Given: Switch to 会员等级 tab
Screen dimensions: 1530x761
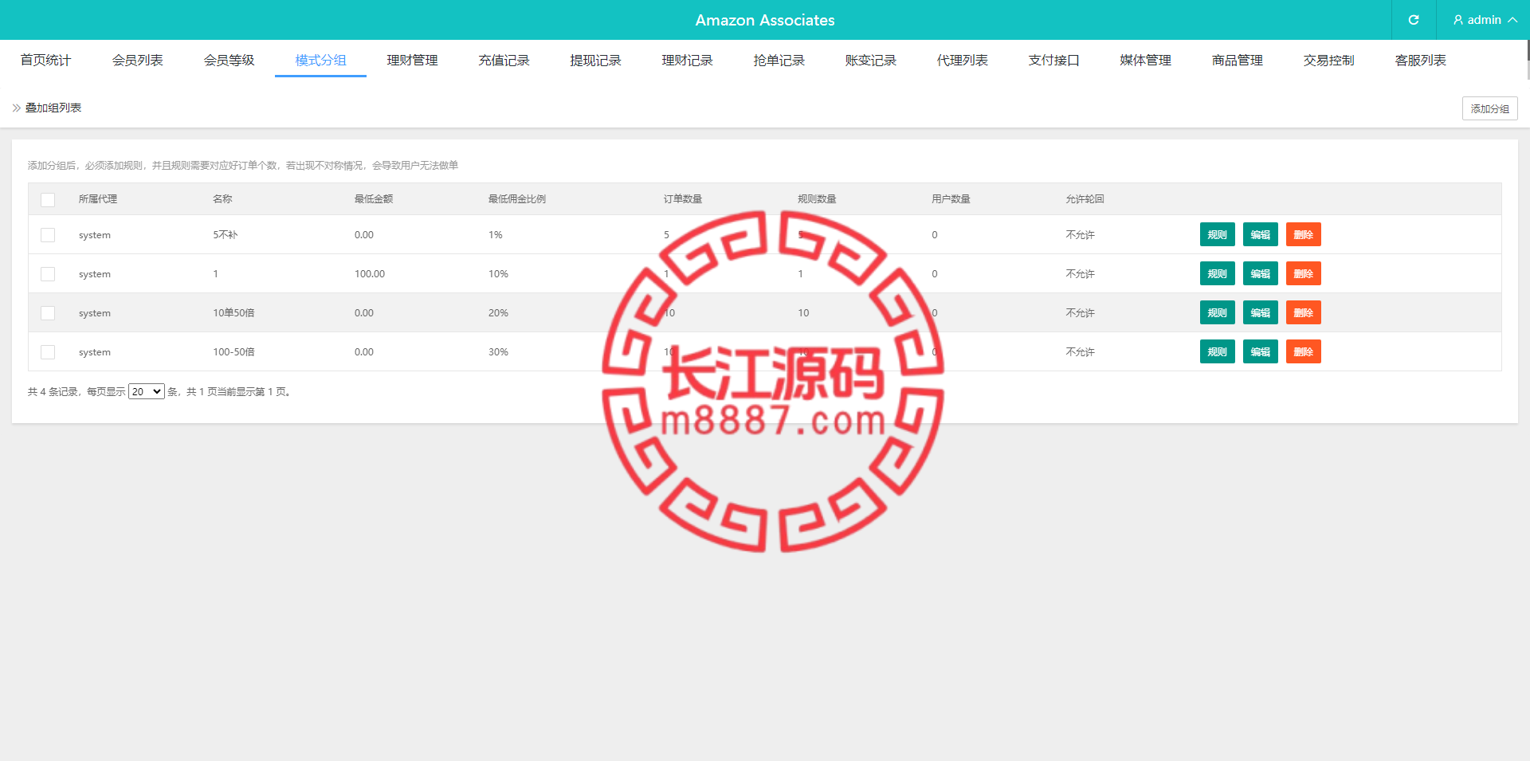Looking at the screenshot, I should (x=229, y=61).
